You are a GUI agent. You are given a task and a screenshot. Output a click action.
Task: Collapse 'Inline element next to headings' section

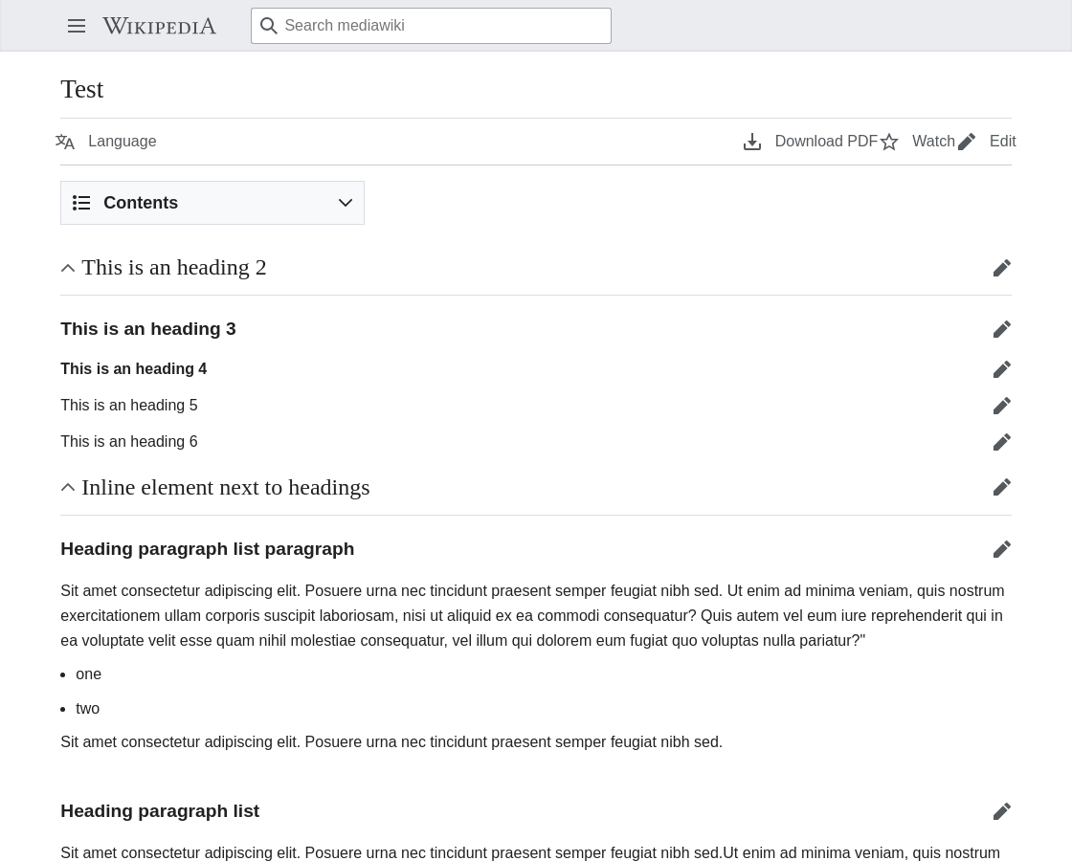click(x=68, y=487)
